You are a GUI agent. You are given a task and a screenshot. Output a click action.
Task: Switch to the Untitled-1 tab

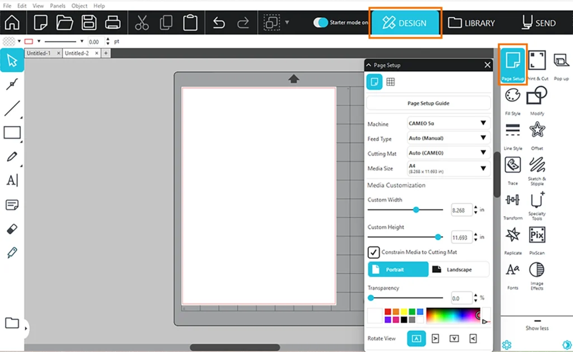coord(39,53)
